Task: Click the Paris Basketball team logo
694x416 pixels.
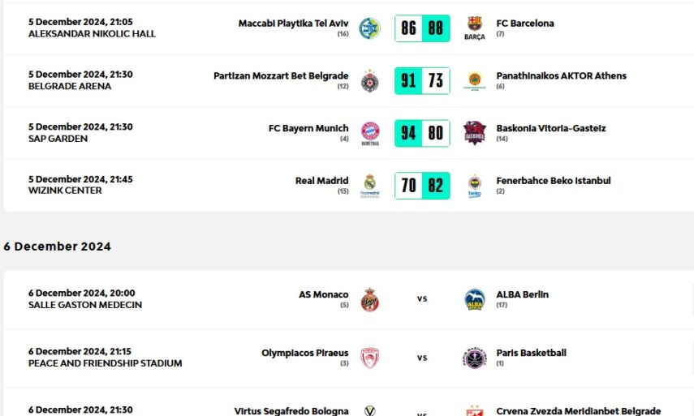Action: pos(475,358)
